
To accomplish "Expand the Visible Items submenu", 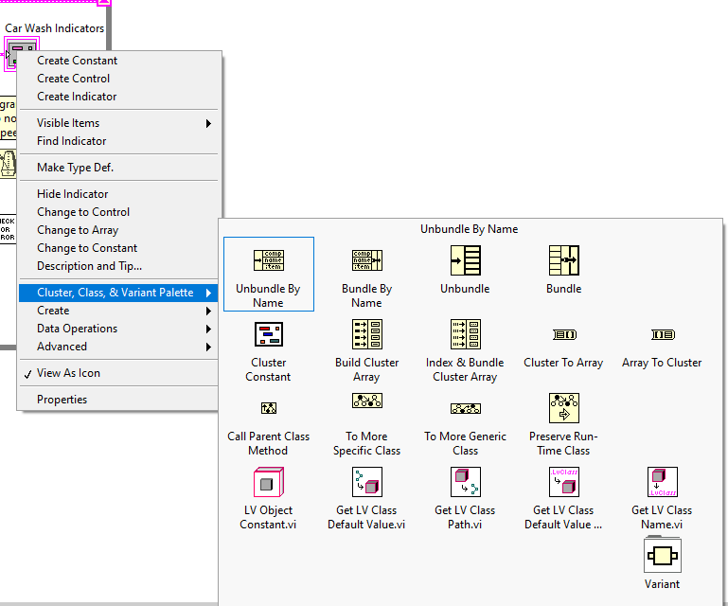I will (119, 123).
